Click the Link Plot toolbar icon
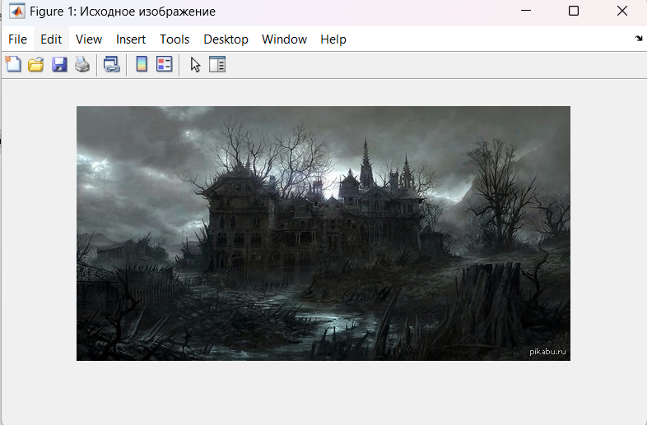 tap(111, 64)
